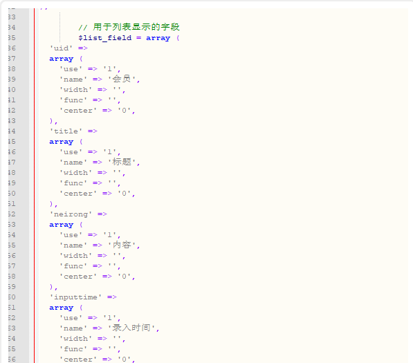Viewport: 413px width, 363px height.
Task: Click the closing parenthesis ending the uid array
Action: click(51, 121)
